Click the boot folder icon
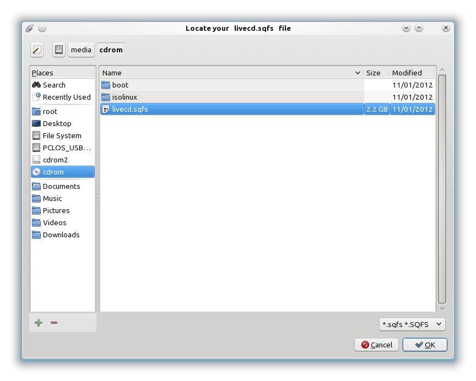476x381 pixels. [x=106, y=85]
